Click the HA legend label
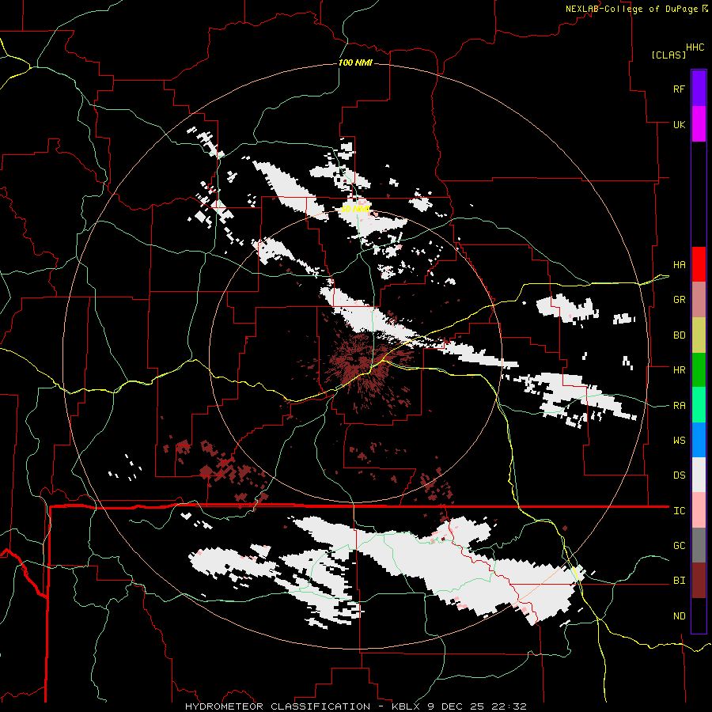The image size is (712, 712). coord(680,265)
